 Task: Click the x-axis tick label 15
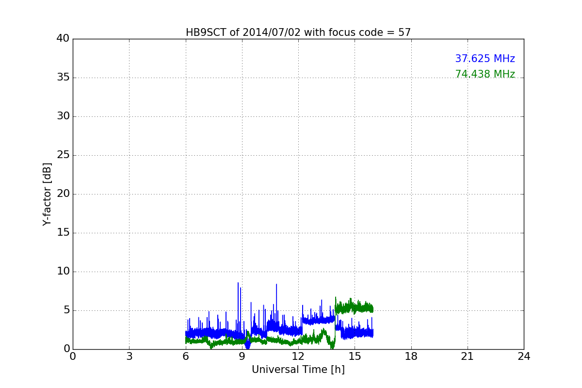coord(355,356)
